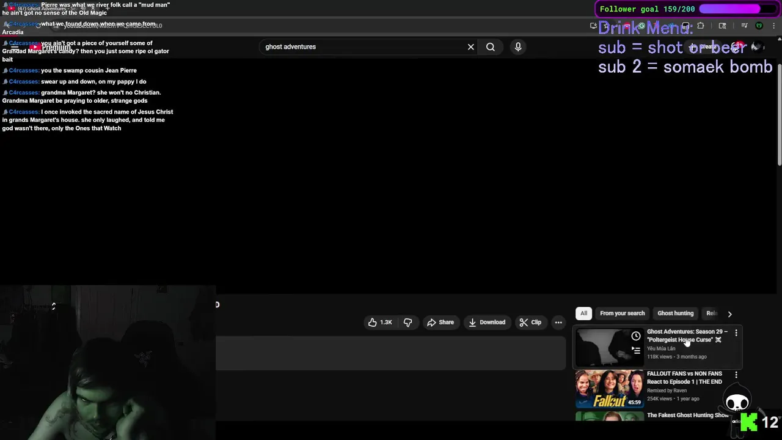Open YouTube account avatar menu
782x440 pixels.
[757, 47]
